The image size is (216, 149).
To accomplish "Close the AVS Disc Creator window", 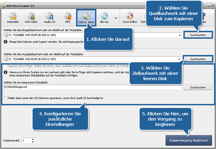I will click(x=213, y=6).
